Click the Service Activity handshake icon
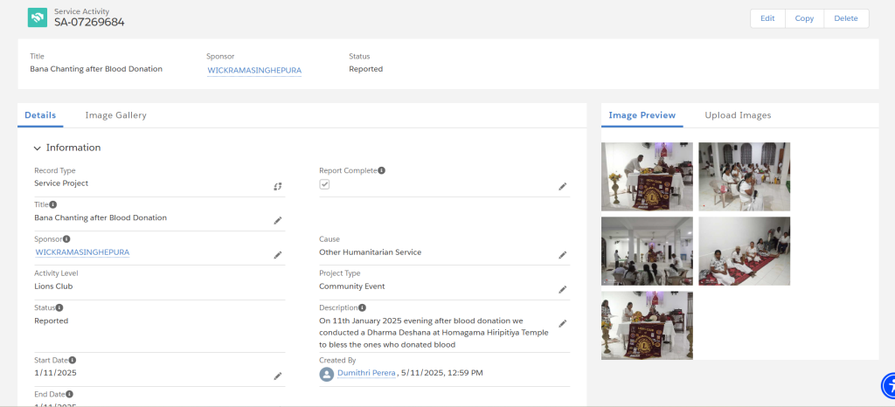This screenshot has height=407, width=895. coord(38,17)
